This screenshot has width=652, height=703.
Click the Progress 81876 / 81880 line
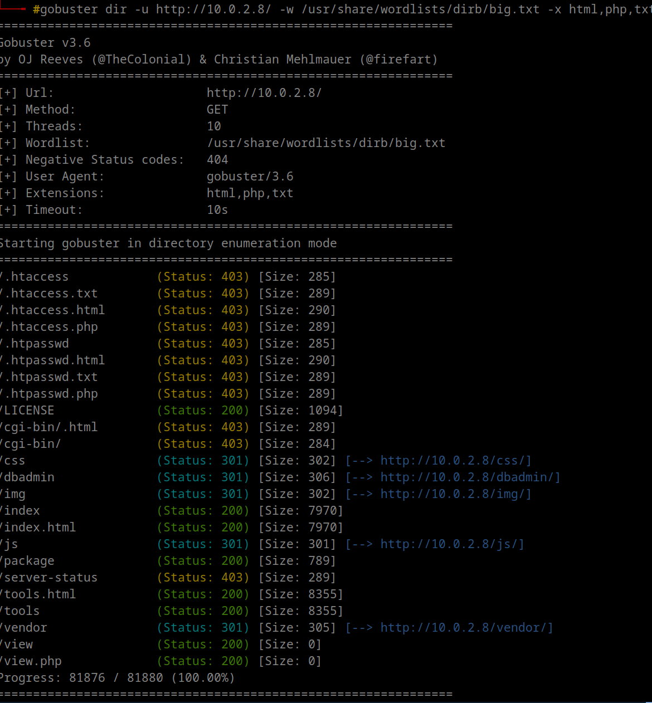tap(117, 678)
